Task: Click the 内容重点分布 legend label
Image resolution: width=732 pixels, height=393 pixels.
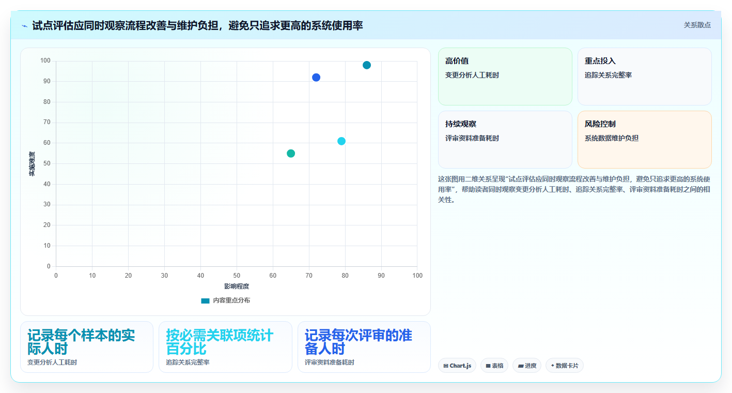Action: point(231,300)
